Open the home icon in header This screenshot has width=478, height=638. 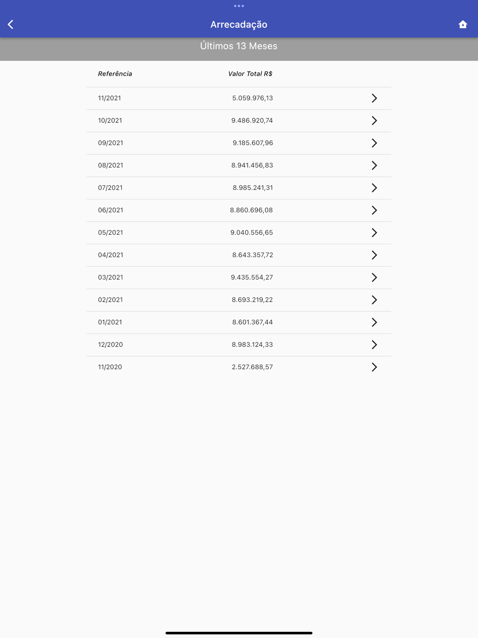463,24
